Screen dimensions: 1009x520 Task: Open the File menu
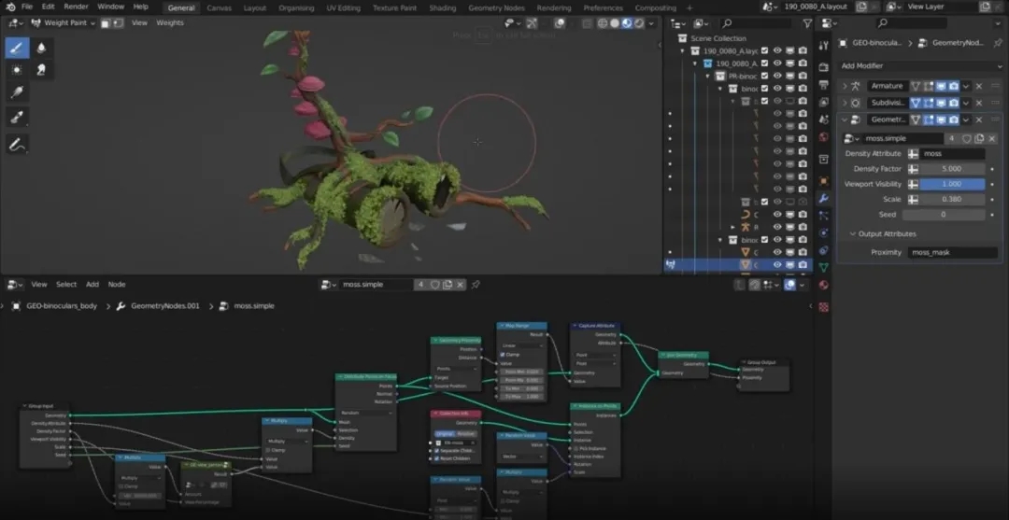(x=27, y=7)
